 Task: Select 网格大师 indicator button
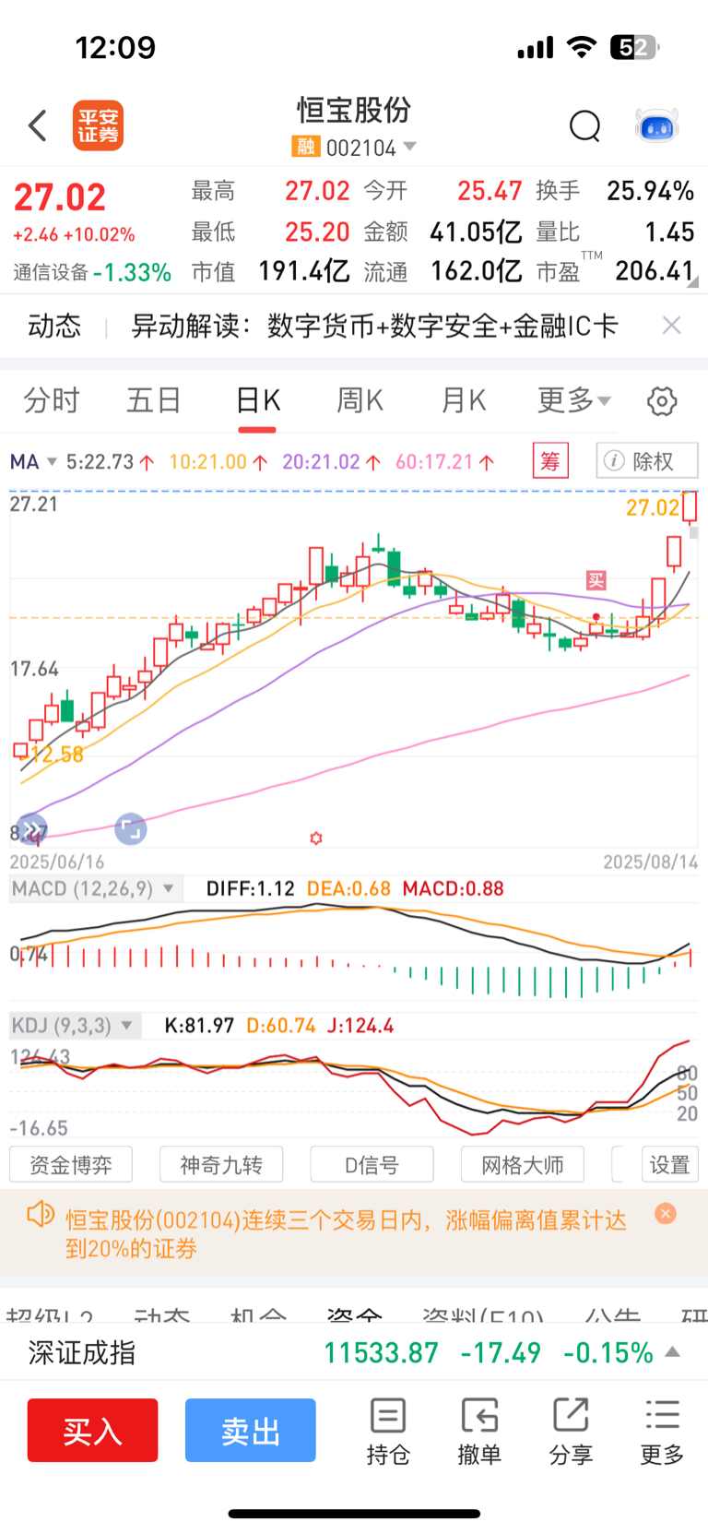coord(523,1164)
